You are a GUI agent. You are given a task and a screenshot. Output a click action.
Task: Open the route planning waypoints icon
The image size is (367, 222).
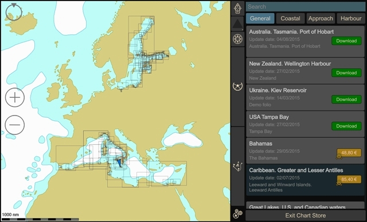click(x=238, y=166)
